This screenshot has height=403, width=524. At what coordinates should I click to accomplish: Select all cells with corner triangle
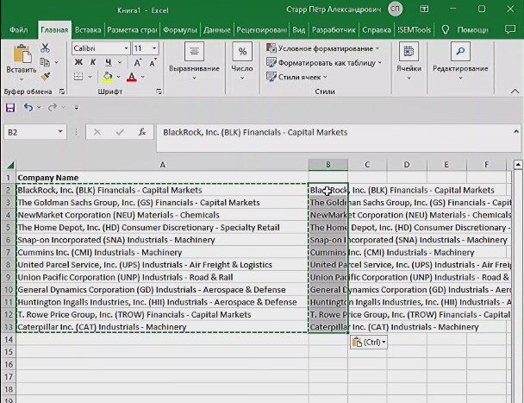click(x=10, y=165)
